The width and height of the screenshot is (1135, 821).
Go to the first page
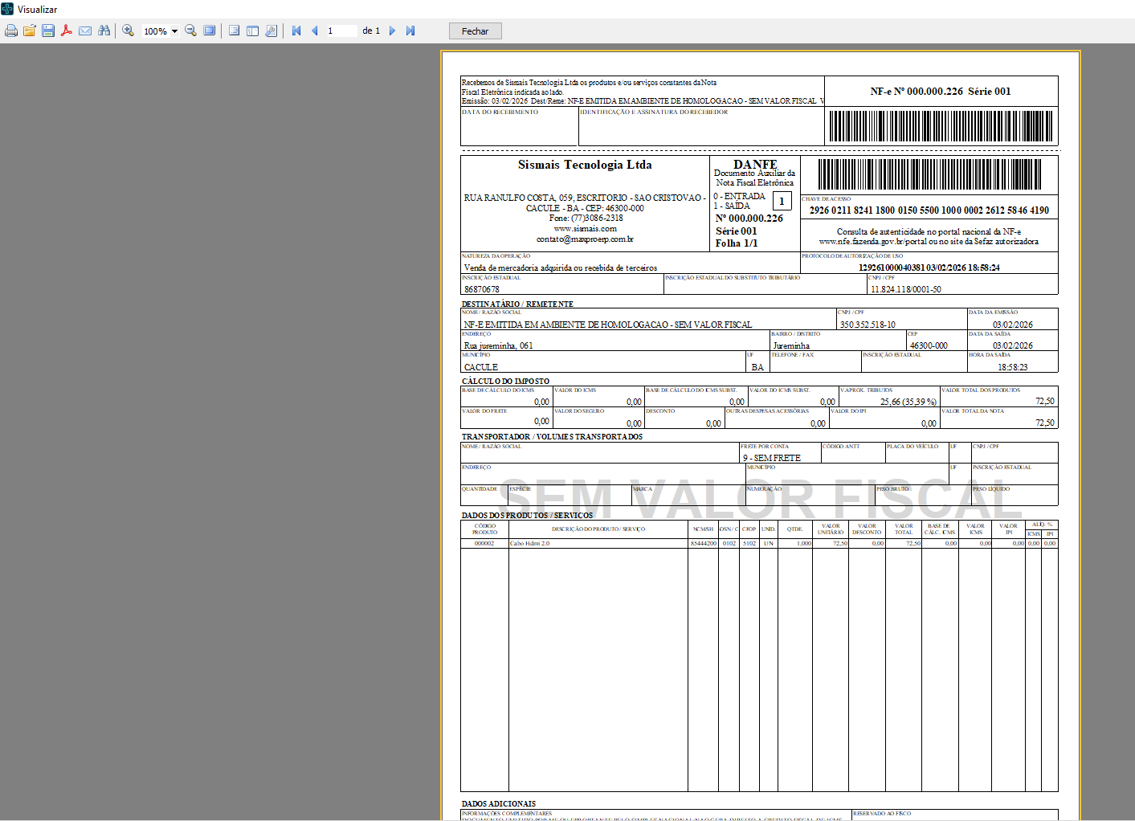point(296,31)
